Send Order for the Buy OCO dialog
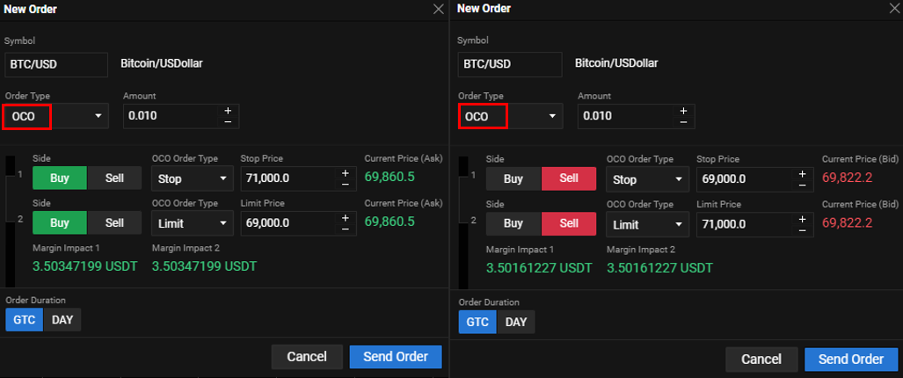The image size is (903, 378). point(395,357)
